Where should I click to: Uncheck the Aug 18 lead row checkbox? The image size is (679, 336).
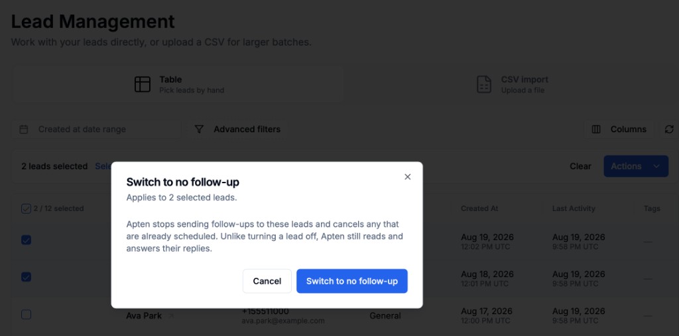pyautogui.click(x=26, y=277)
